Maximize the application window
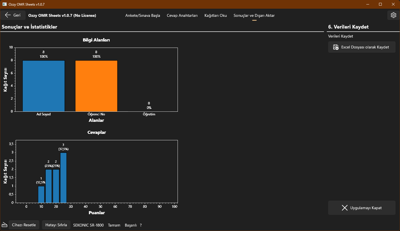The image size is (400, 231). 380,4
